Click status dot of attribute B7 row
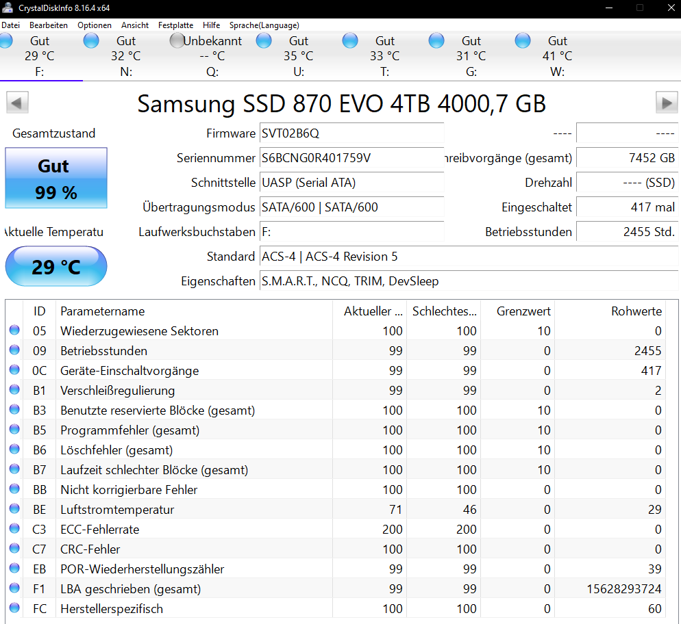681x624 pixels. (x=15, y=469)
